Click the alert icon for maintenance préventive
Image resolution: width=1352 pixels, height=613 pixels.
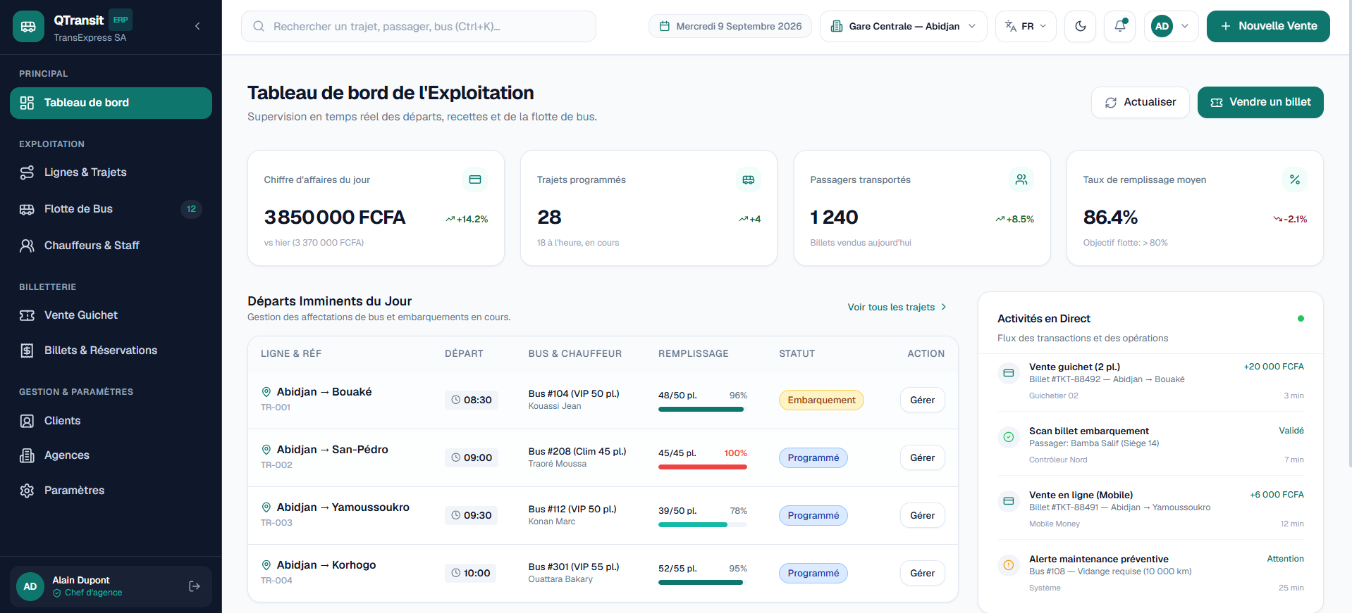coord(1009,564)
